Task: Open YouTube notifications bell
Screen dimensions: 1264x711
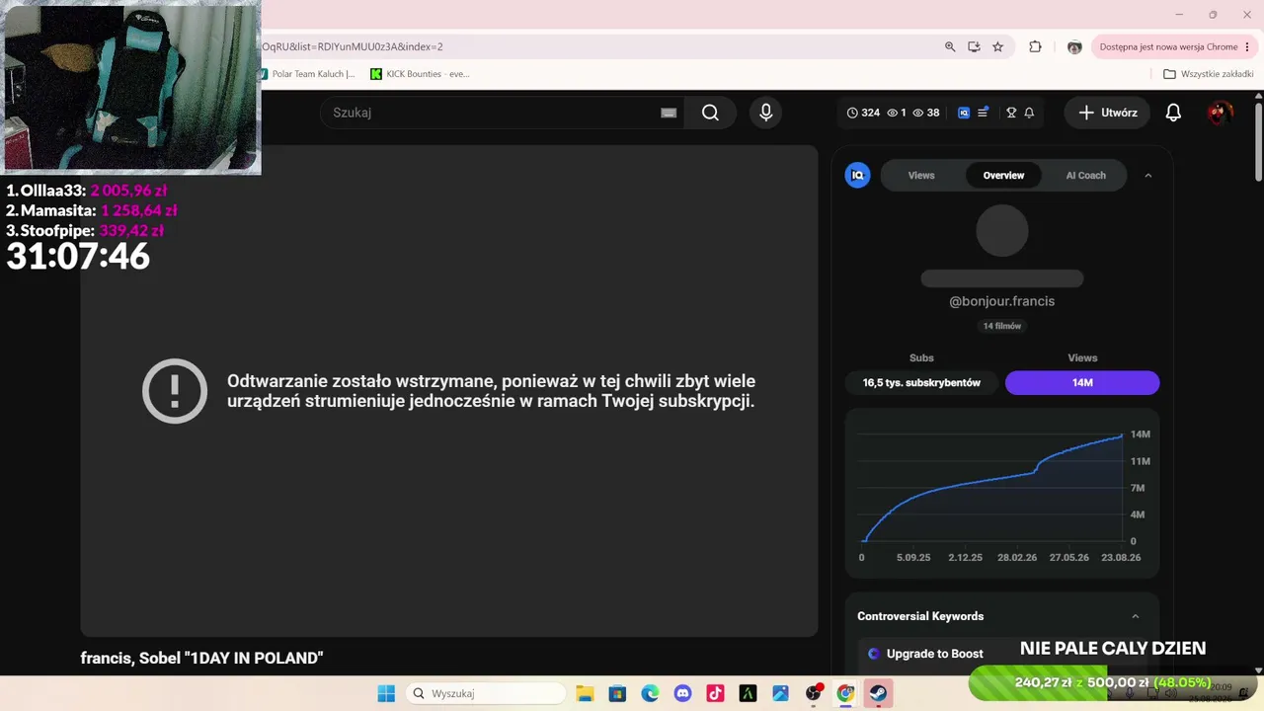Action: coord(1173,113)
